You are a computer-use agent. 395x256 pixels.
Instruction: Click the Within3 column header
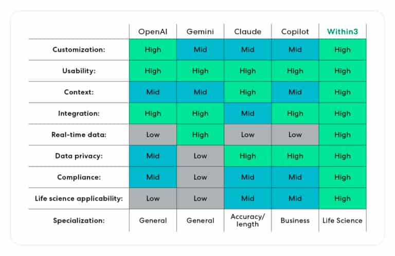[x=342, y=31]
